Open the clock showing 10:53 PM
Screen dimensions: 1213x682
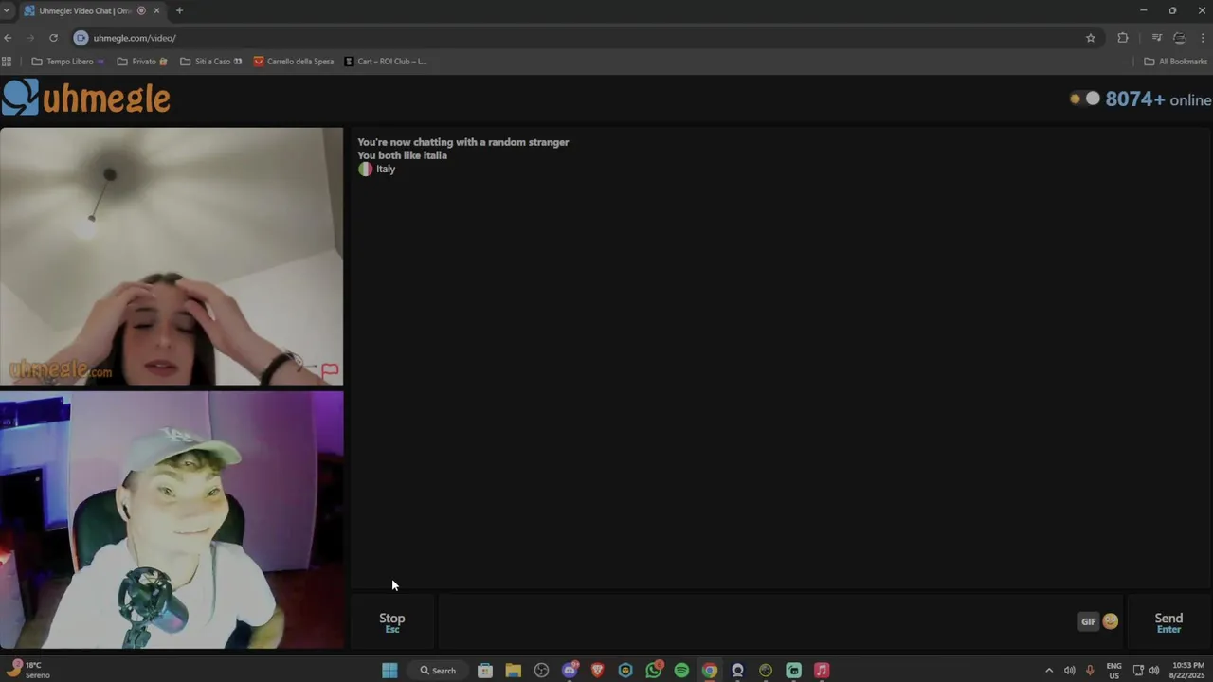point(1188,671)
